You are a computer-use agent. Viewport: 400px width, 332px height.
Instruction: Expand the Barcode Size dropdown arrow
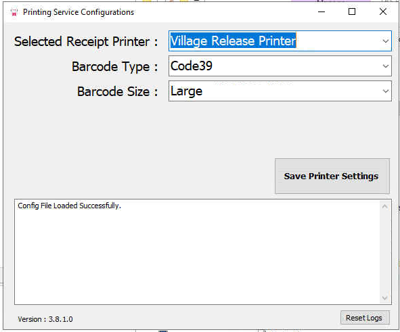[x=386, y=91]
